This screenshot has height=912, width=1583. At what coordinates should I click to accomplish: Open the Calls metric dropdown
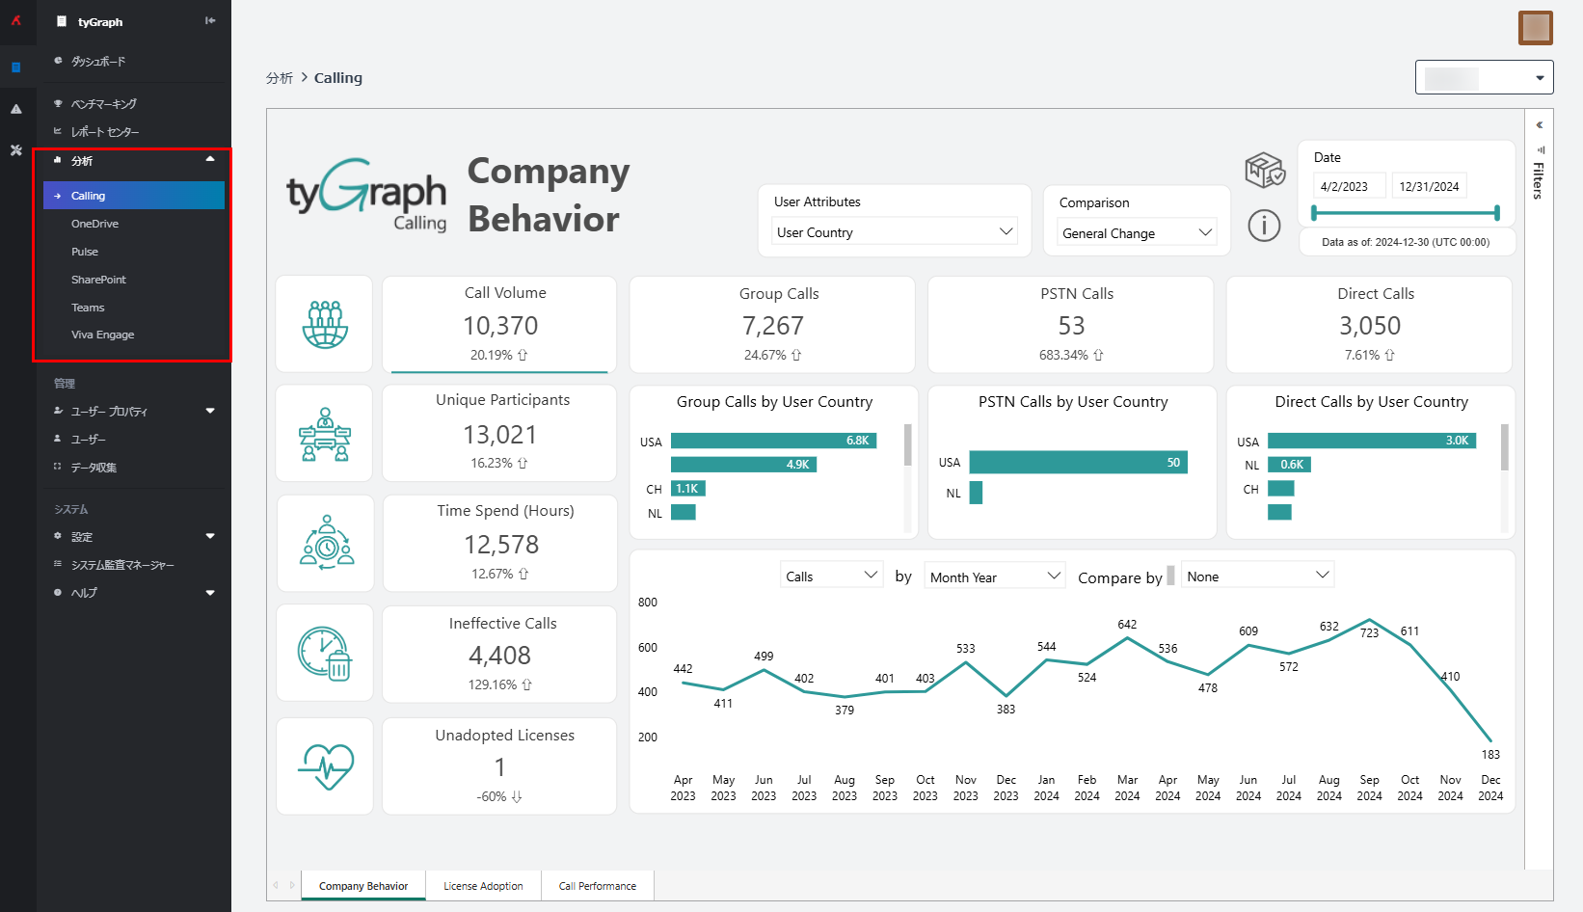831,576
